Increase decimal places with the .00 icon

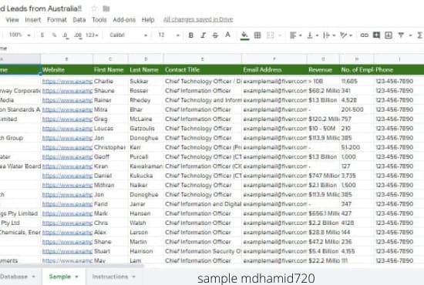(x=78, y=35)
